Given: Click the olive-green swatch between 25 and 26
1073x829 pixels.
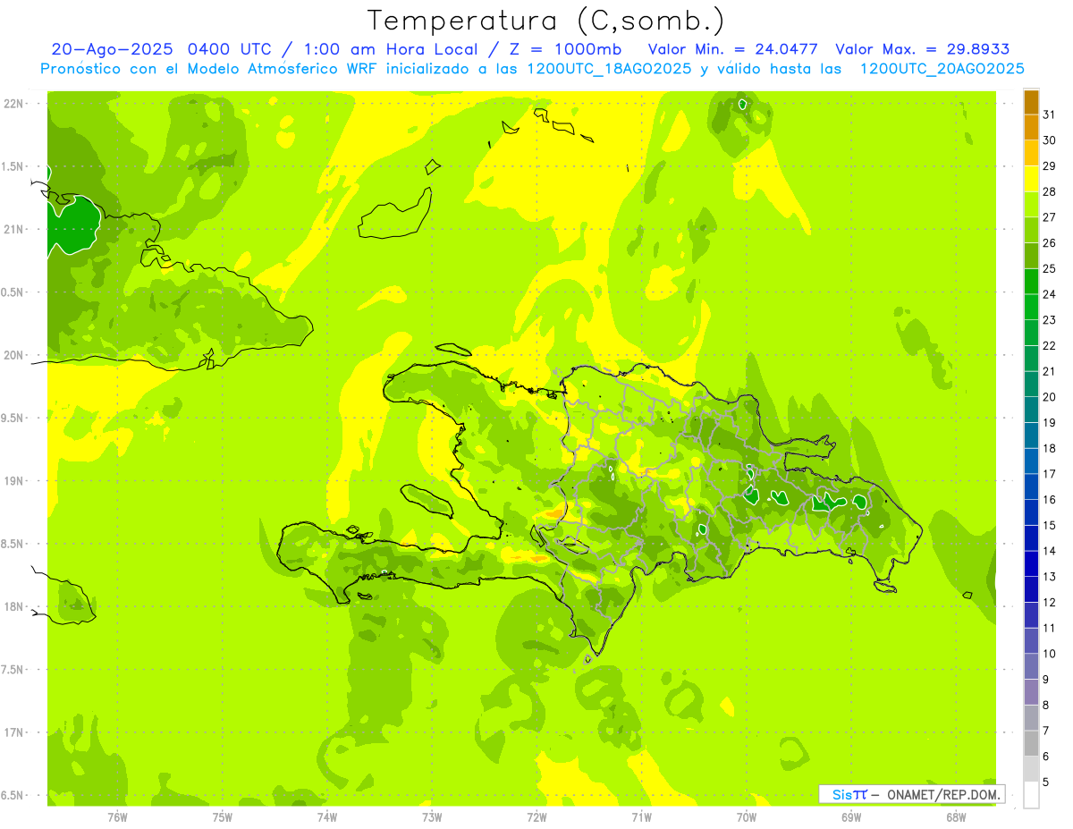Looking at the screenshot, I should tap(1031, 256).
